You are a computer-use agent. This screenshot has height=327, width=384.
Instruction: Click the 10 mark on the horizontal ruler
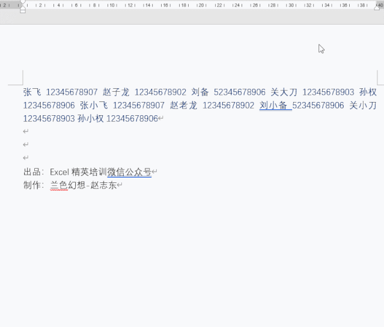(x=112, y=5)
